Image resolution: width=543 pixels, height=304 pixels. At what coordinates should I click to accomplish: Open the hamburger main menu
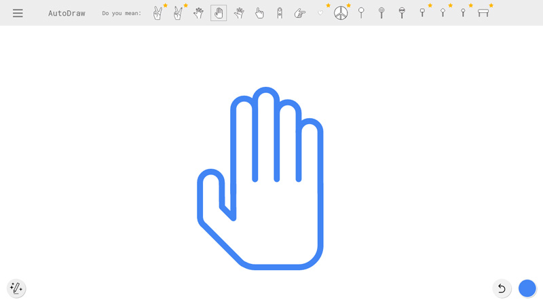point(18,13)
